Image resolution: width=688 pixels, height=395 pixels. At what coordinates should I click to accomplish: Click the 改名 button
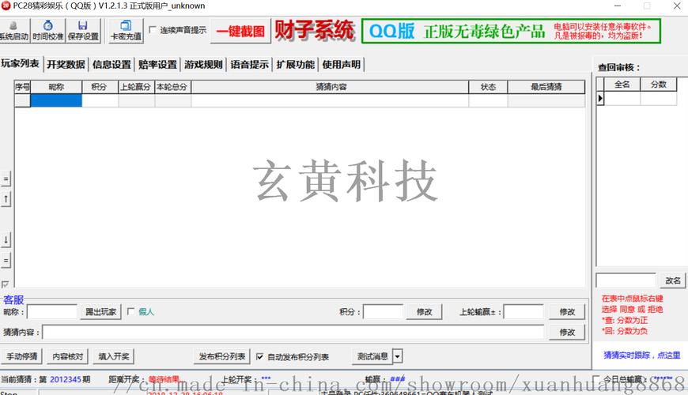tap(673, 280)
